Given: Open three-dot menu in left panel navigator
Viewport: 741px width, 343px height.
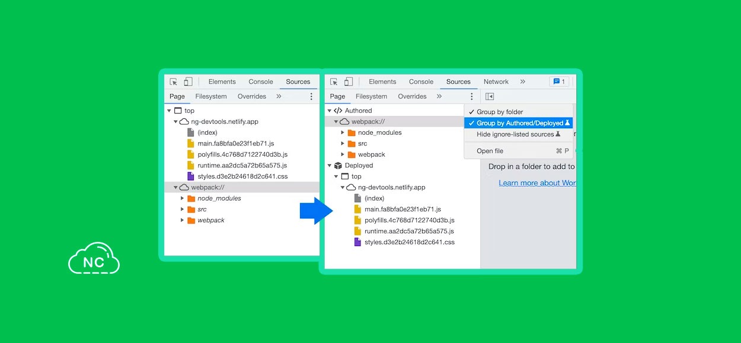Looking at the screenshot, I should coord(311,96).
